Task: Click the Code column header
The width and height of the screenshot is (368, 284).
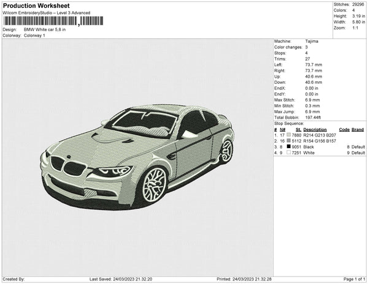Action: pos(344,130)
